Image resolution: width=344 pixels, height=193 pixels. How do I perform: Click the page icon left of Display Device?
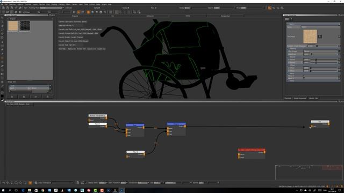coord(77,183)
